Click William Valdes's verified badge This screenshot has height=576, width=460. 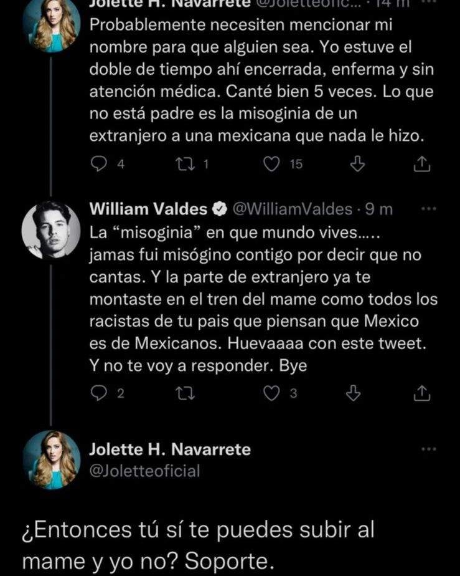click(220, 210)
